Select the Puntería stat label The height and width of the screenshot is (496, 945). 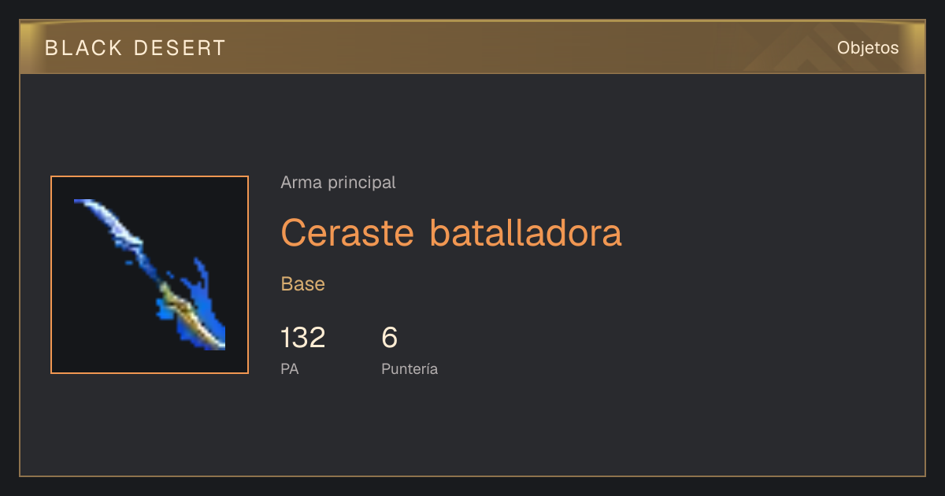point(409,368)
